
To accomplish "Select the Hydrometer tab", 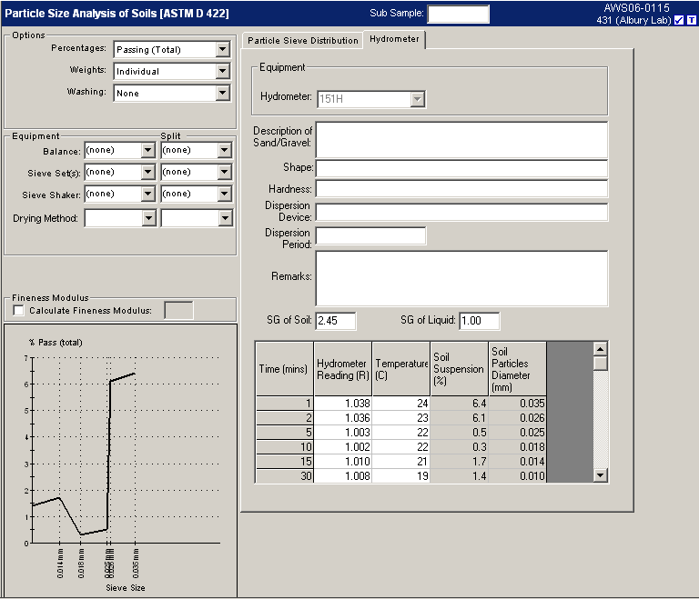I will 393,40.
